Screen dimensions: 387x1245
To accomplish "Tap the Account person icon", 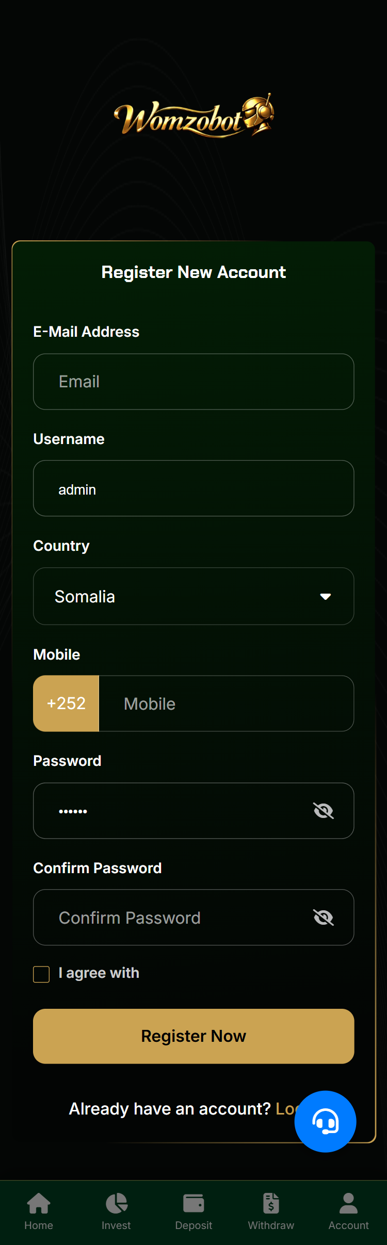I will (x=348, y=1203).
